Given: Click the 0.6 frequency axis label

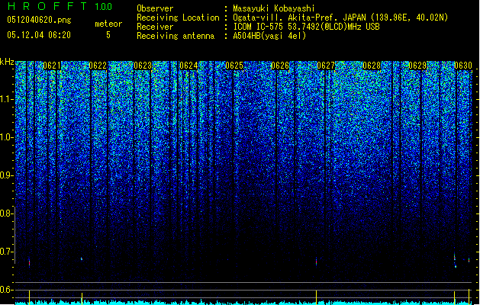Looking at the screenshot, I should [6, 290].
